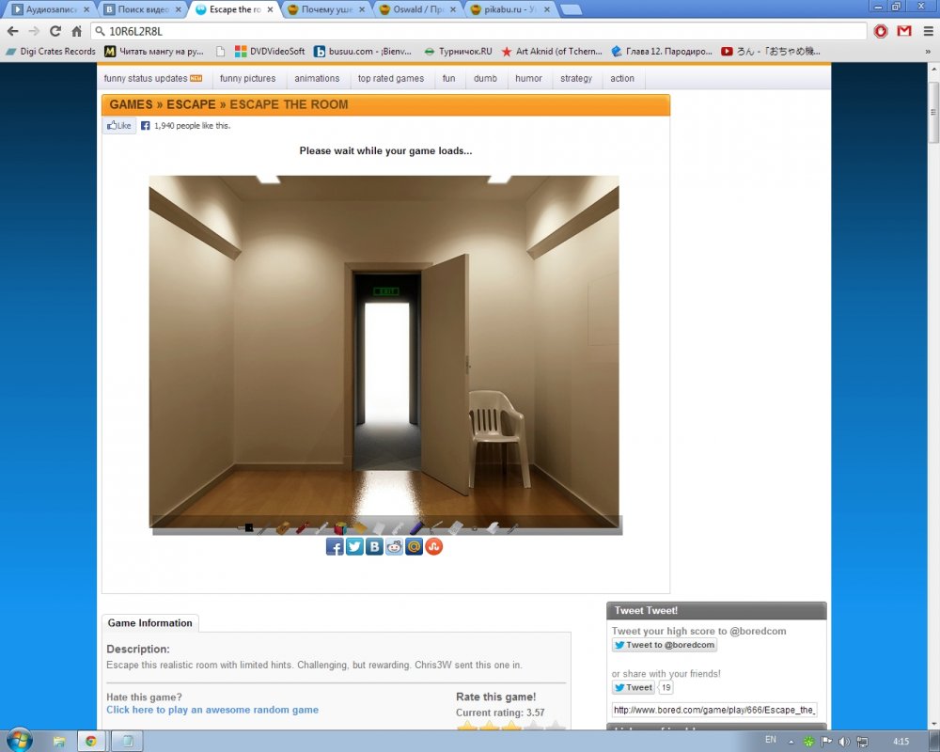940x752 pixels.
Task: Open the 'funny pictures' category
Action: coord(247,79)
